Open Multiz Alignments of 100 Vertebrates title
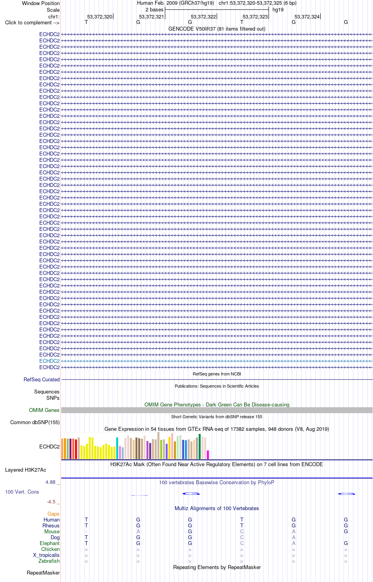The width and height of the screenshot is (373, 582). tap(217, 509)
